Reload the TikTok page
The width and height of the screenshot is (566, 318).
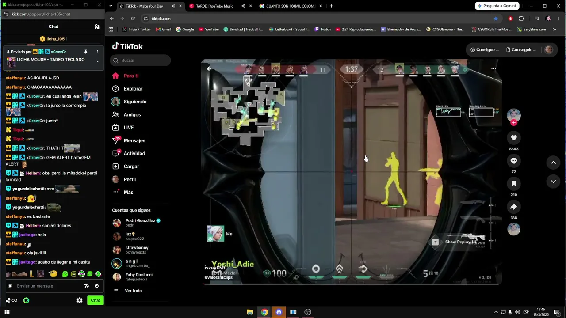click(x=133, y=19)
